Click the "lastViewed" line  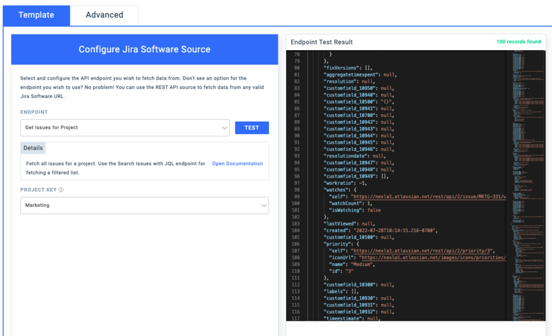(349, 224)
